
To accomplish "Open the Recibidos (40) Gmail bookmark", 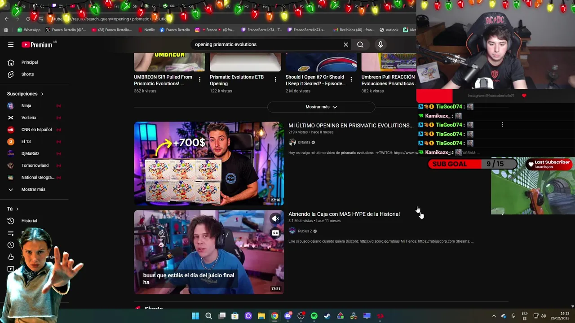I will 354,30.
